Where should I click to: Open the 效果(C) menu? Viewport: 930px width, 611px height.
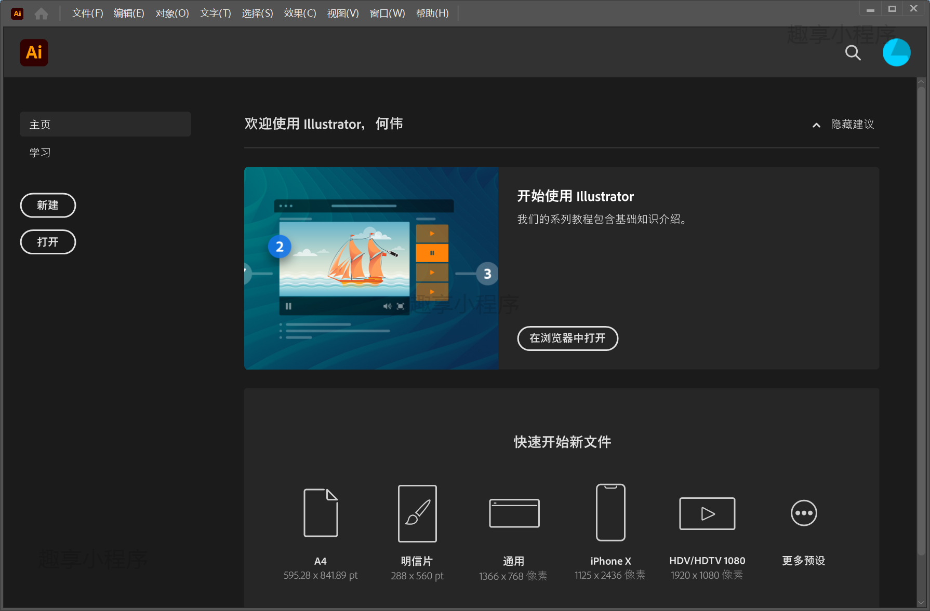tap(300, 13)
